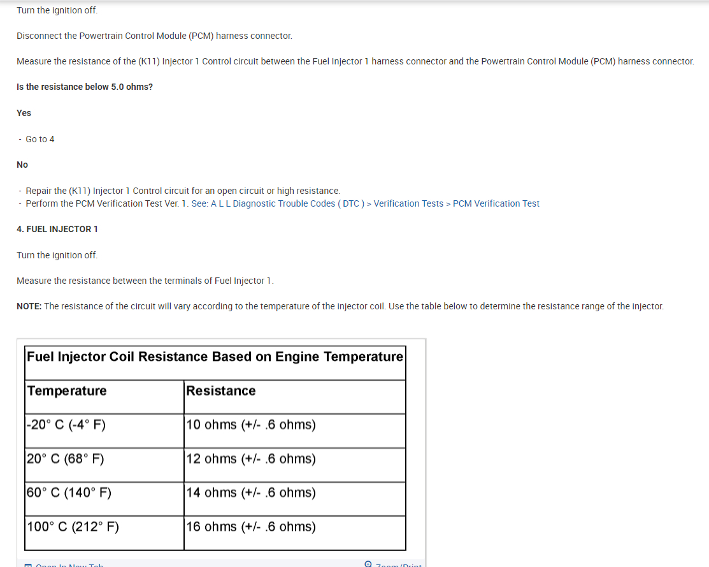Screen dimensions: 709x567
Task: Click the "Is the resistance below 5.0 ohms?" question
Action: tap(85, 87)
